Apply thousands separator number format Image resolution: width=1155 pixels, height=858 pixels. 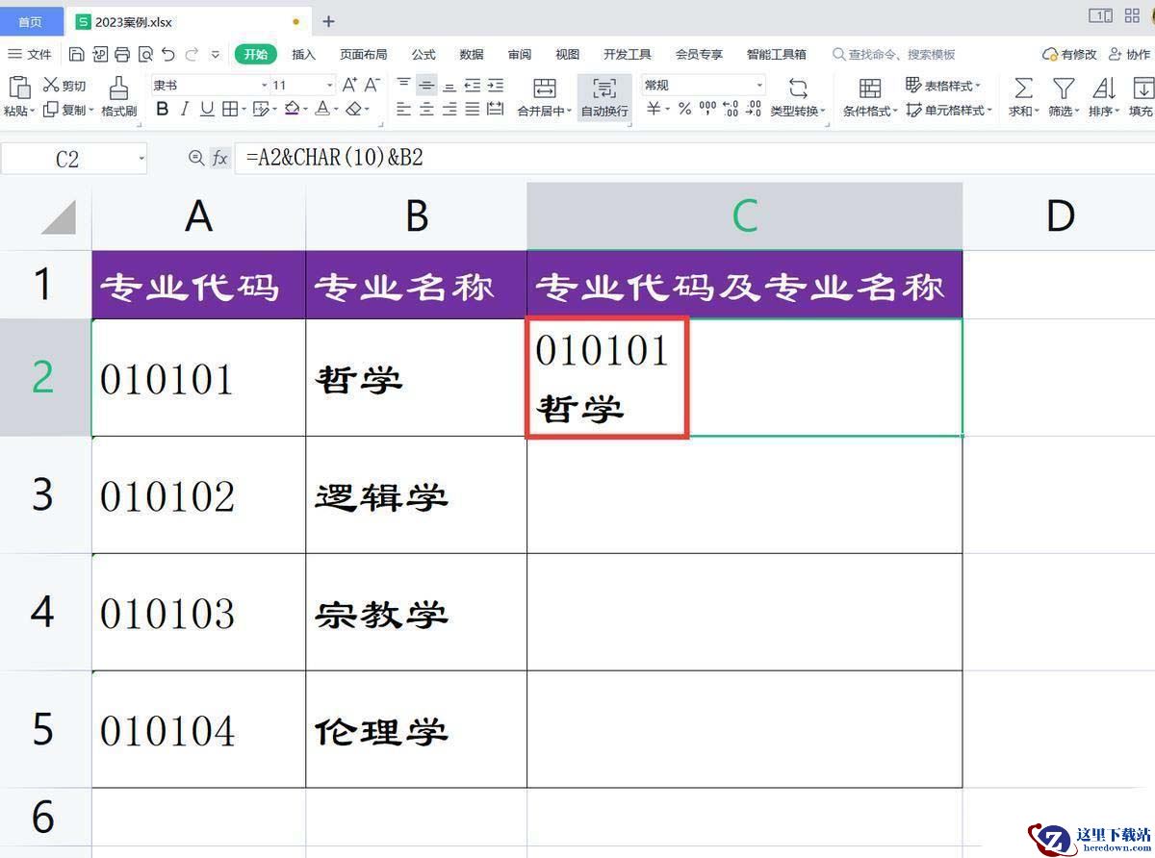(x=707, y=110)
